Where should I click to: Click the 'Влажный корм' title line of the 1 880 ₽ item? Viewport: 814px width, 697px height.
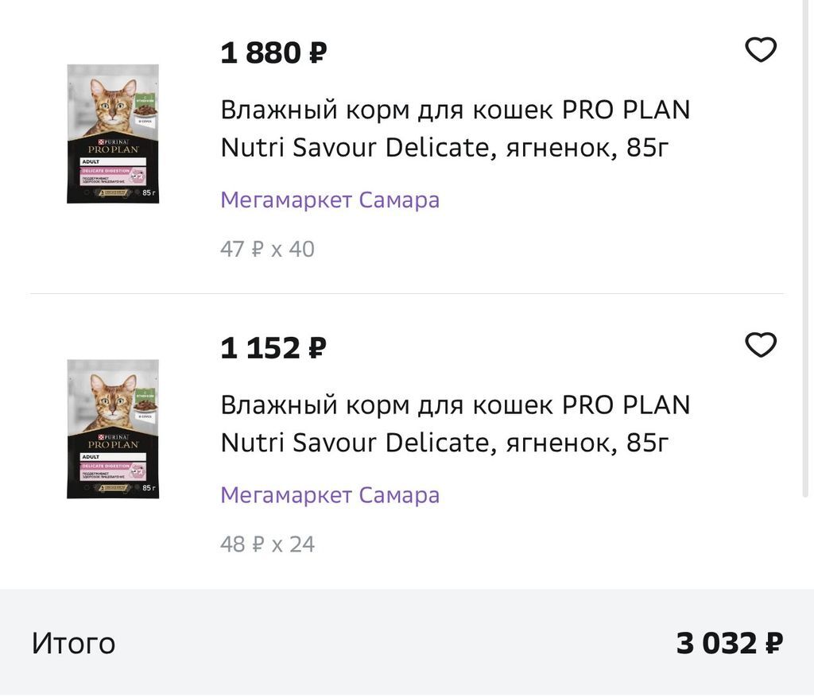tap(455, 110)
